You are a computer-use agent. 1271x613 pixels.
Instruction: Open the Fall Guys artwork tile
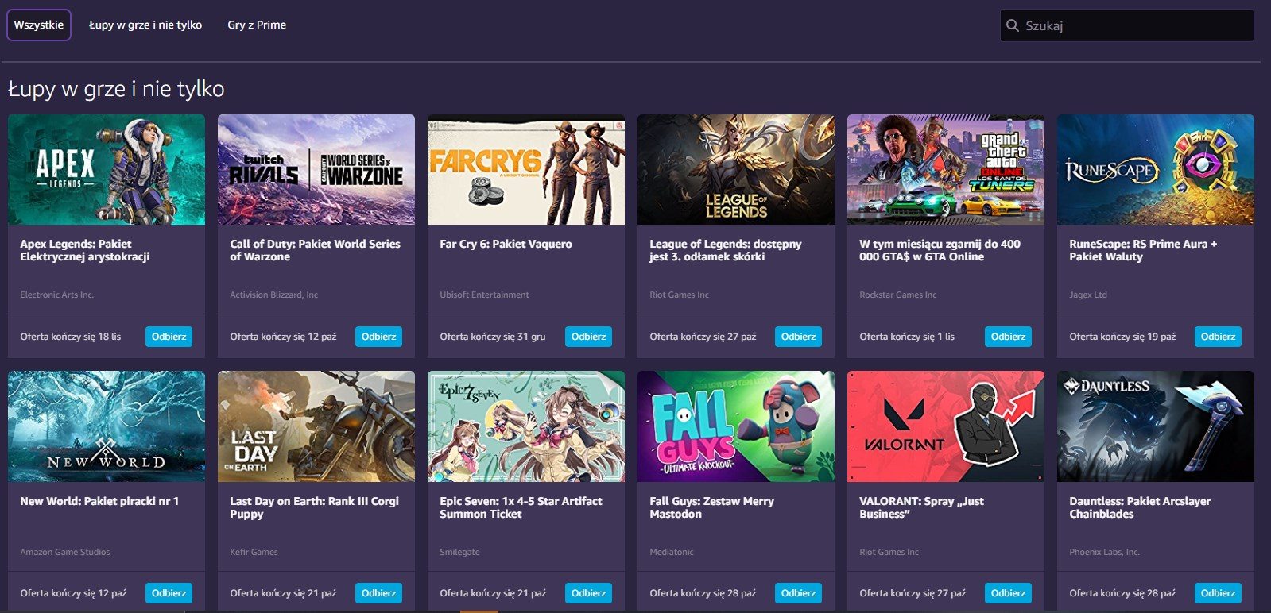tap(736, 426)
